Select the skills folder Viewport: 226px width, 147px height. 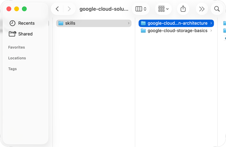coord(94,23)
